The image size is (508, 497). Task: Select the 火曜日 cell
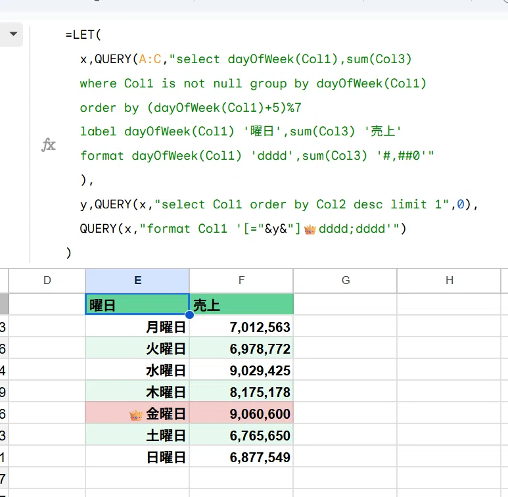(137, 348)
